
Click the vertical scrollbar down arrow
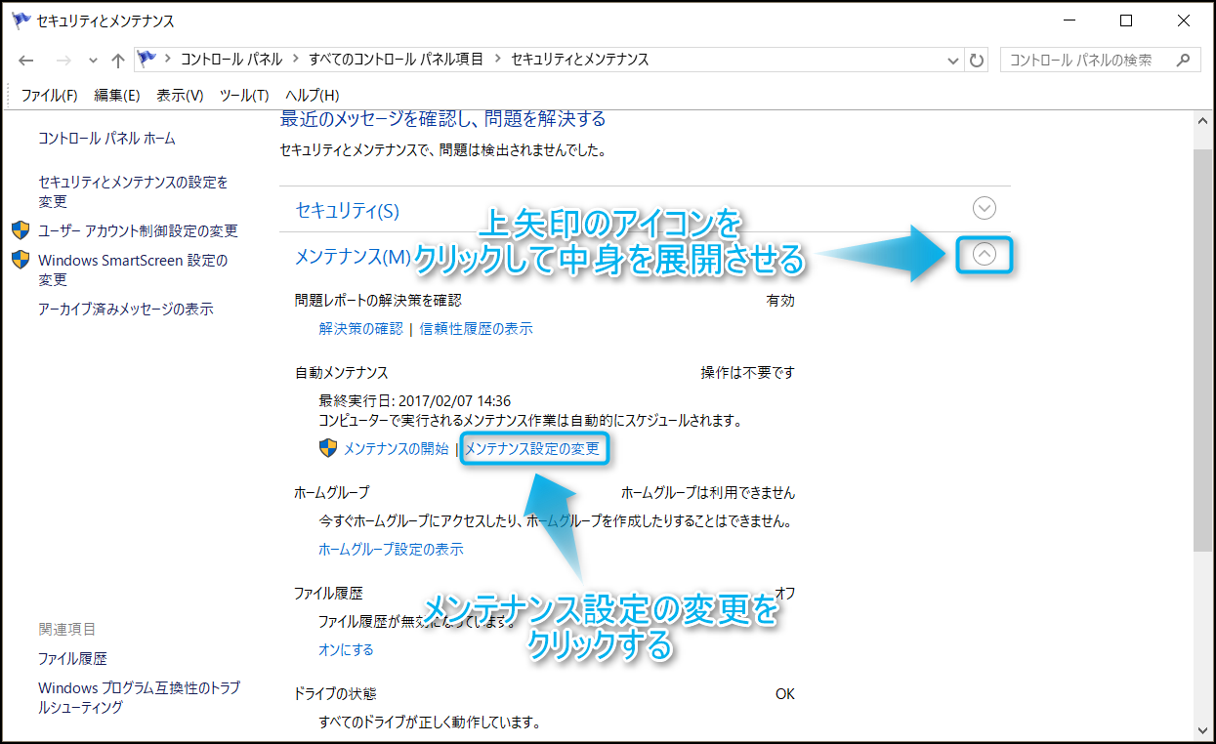pyautogui.click(x=1201, y=729)
